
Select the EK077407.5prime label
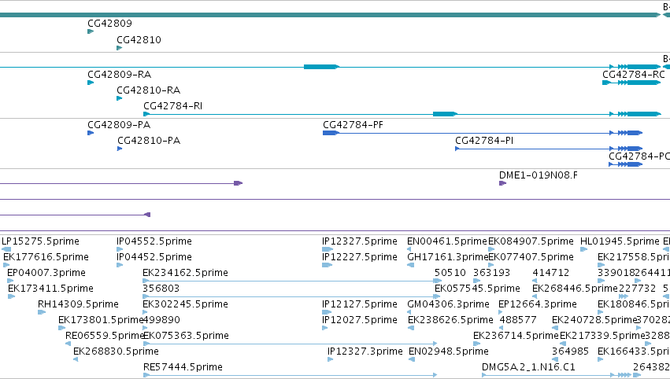(531, 257)
